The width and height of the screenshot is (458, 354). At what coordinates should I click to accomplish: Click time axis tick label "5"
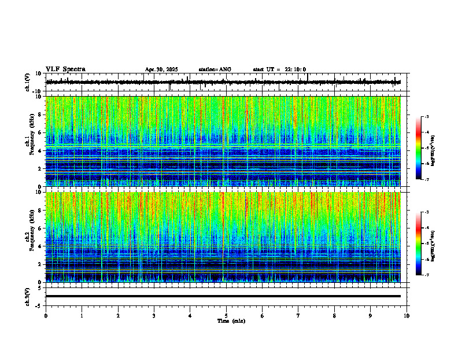(226, 316)
